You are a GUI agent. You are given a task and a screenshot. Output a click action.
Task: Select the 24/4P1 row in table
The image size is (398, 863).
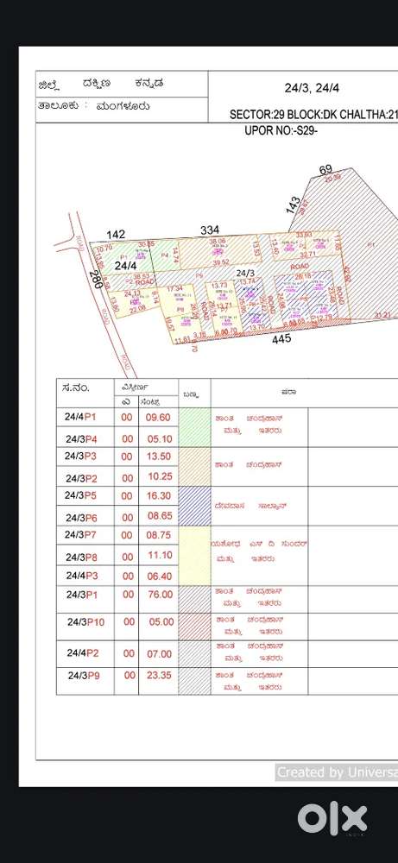pyautogui.click(x=227, y=417)
